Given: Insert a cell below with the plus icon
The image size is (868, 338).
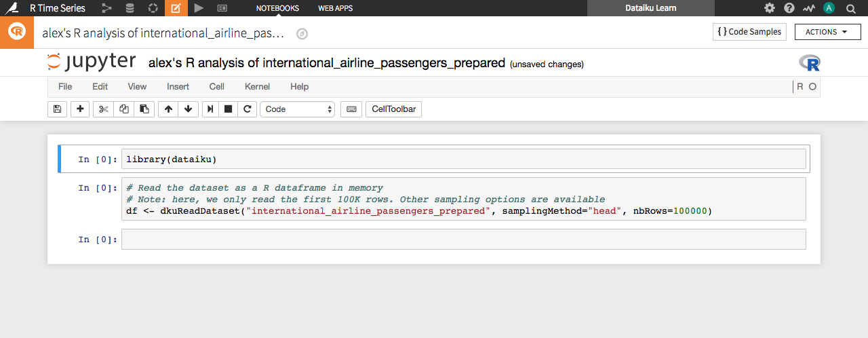Looking at the screenshot, I should (x=80, y=109).
